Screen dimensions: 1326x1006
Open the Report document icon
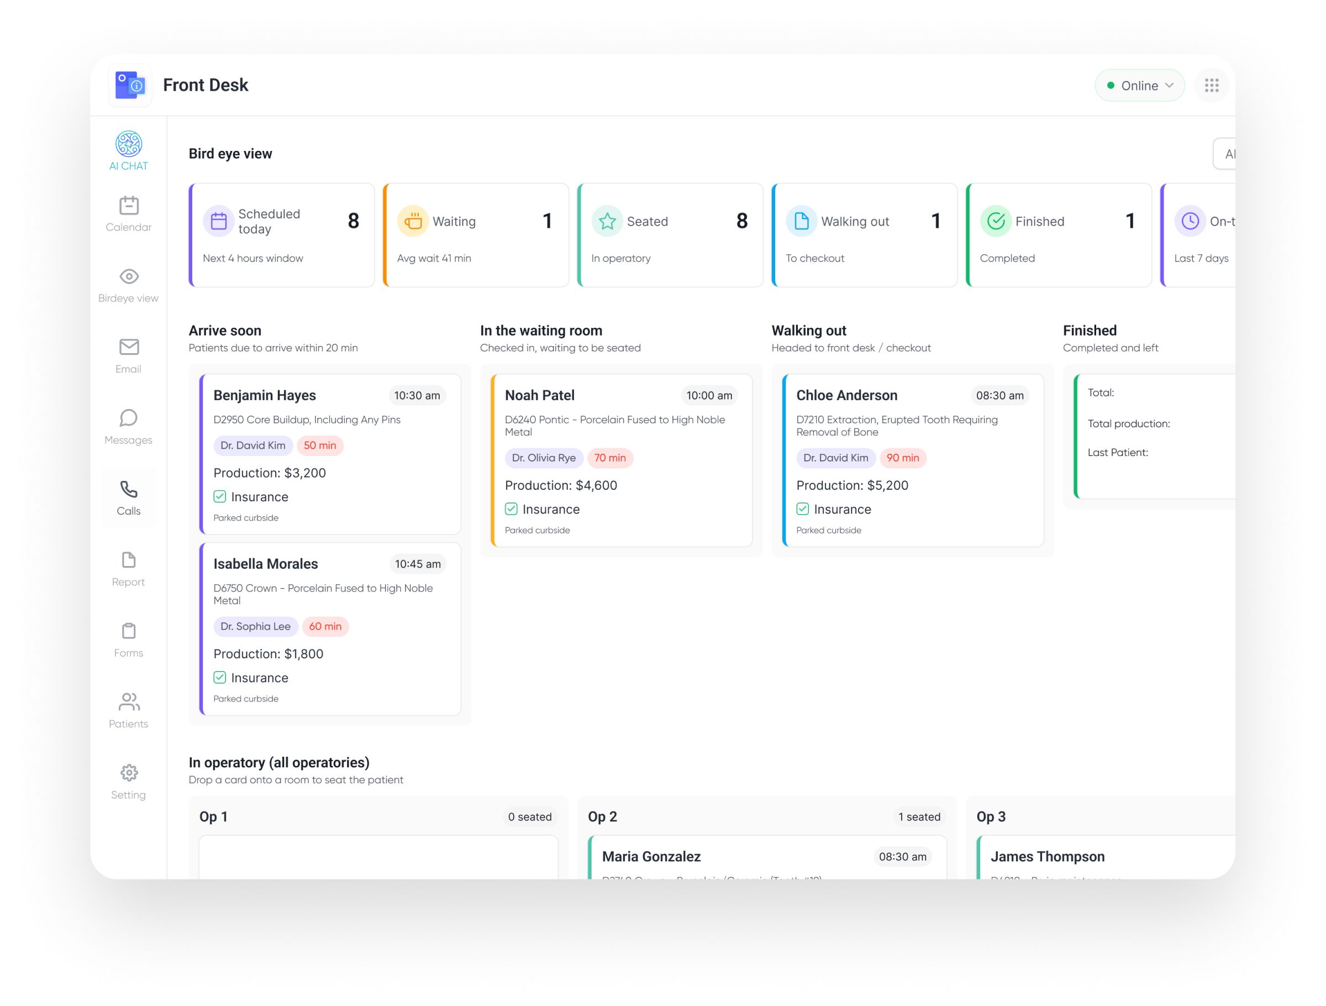tap(128, 560)
